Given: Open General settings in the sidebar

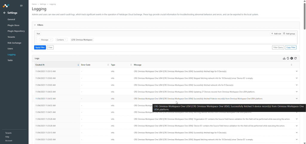Looking at the screenshot, I should pos(11,19).
